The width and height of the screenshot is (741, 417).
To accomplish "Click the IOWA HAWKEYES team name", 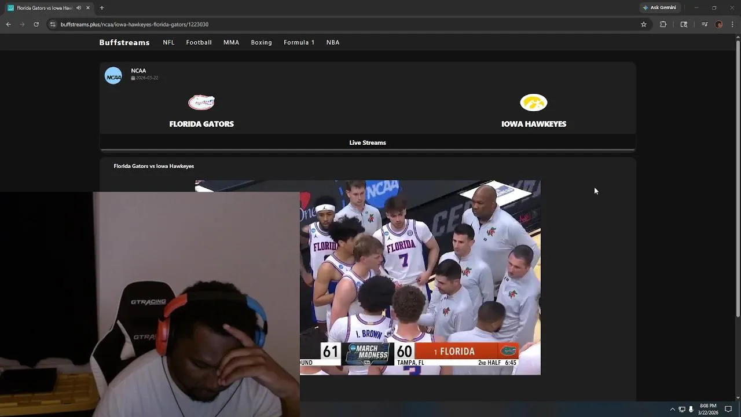I will (x=534, y=124).
